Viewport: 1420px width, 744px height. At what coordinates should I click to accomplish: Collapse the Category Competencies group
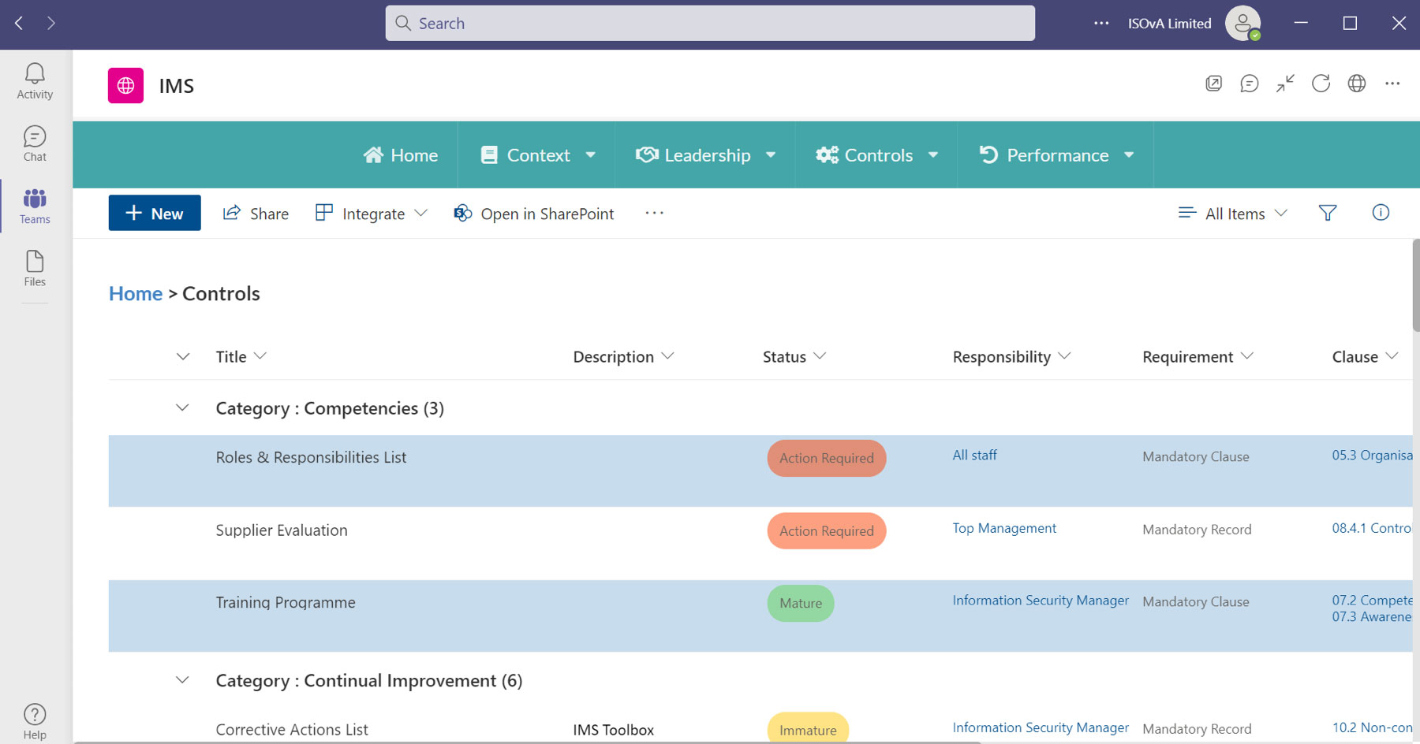point(182,407)
